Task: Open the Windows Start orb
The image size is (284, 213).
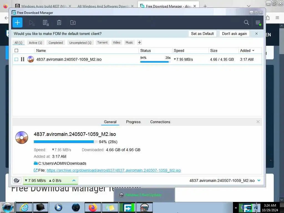Action: tap(7, 207)
